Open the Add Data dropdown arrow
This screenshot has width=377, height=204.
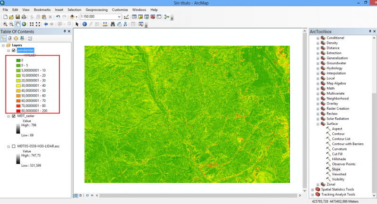pos(76,17)
